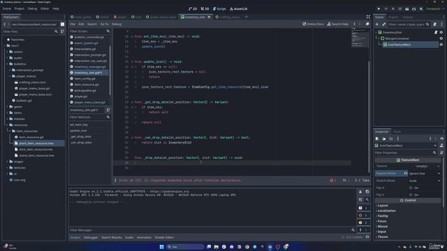Run the project with the play button
447x251 pixels.
379,9
